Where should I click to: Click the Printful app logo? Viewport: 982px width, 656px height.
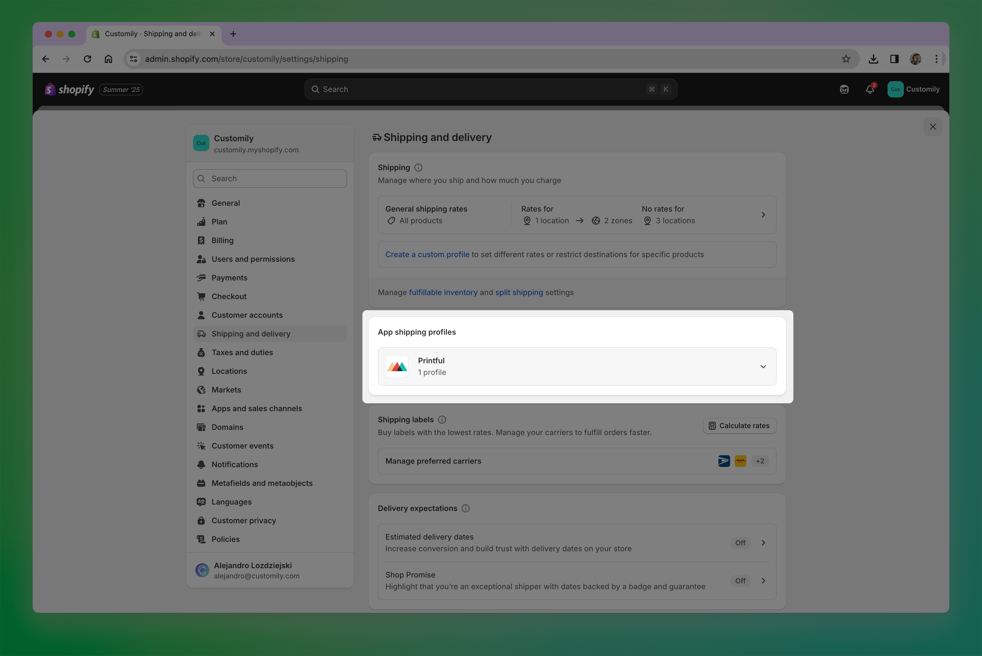pos(397,367)
